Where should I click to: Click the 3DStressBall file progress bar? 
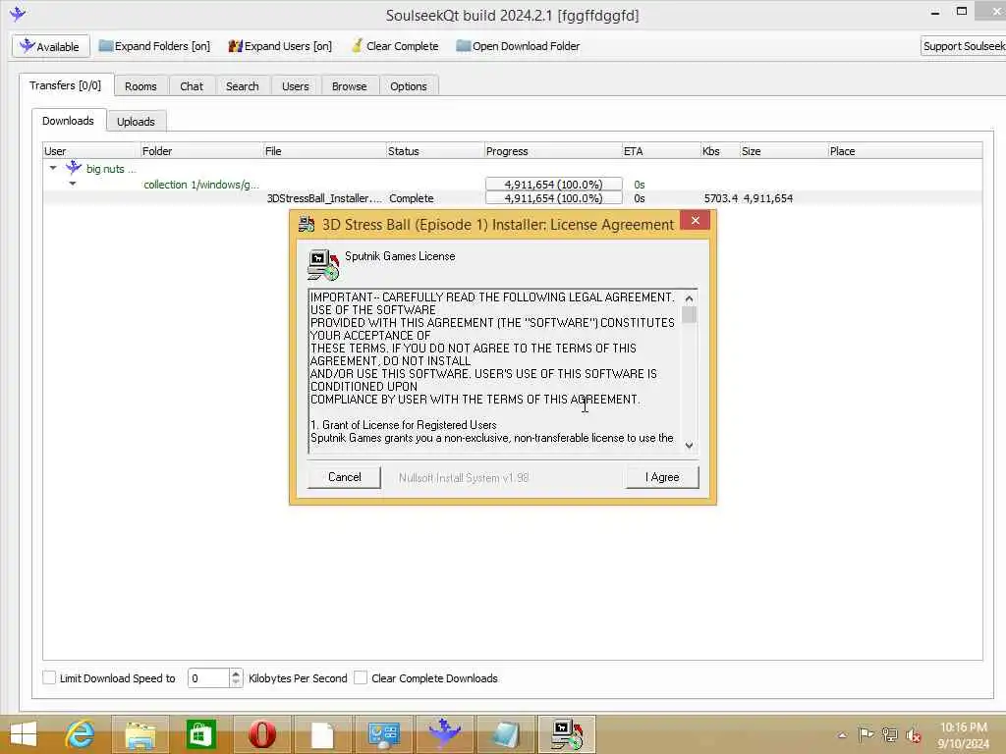(x=554, y=198)
